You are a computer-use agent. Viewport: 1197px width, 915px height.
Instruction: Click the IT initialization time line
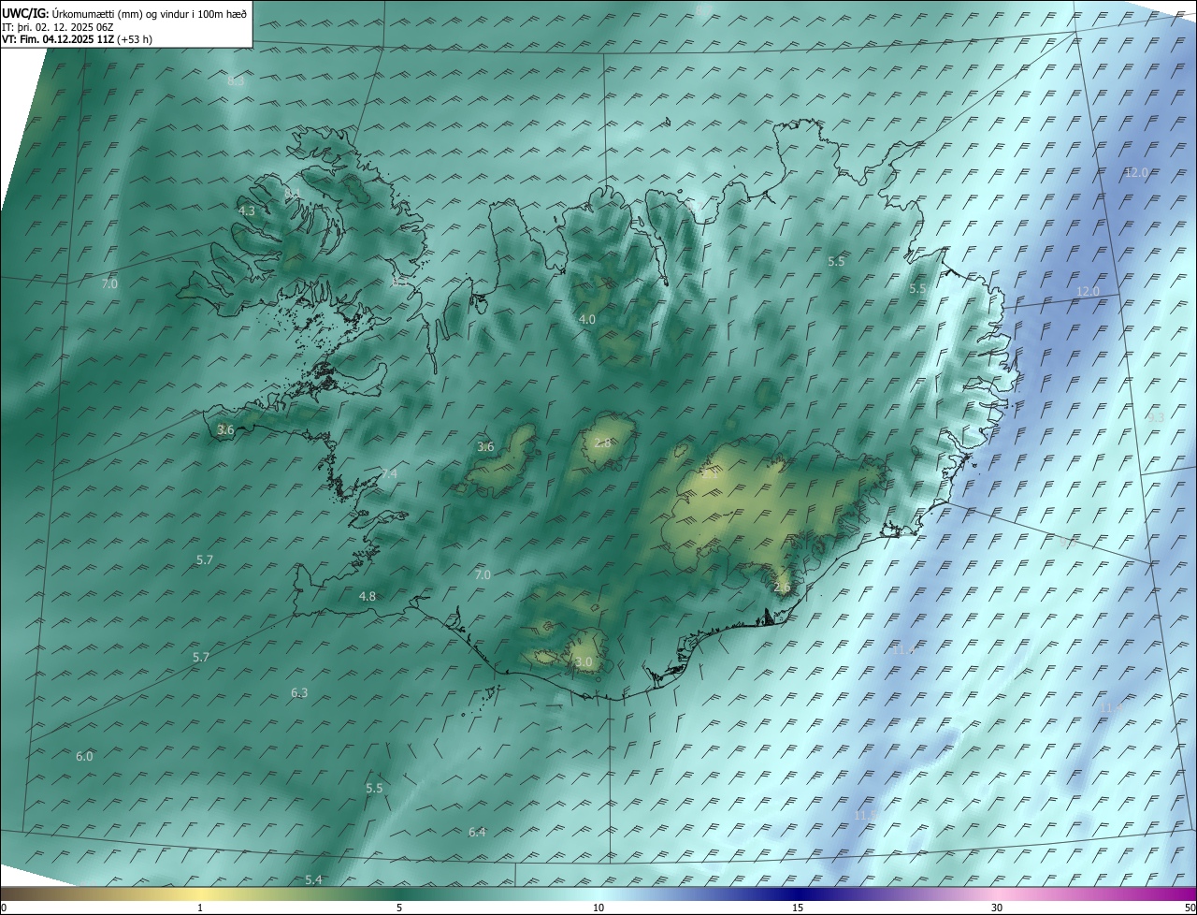(65, 27)
